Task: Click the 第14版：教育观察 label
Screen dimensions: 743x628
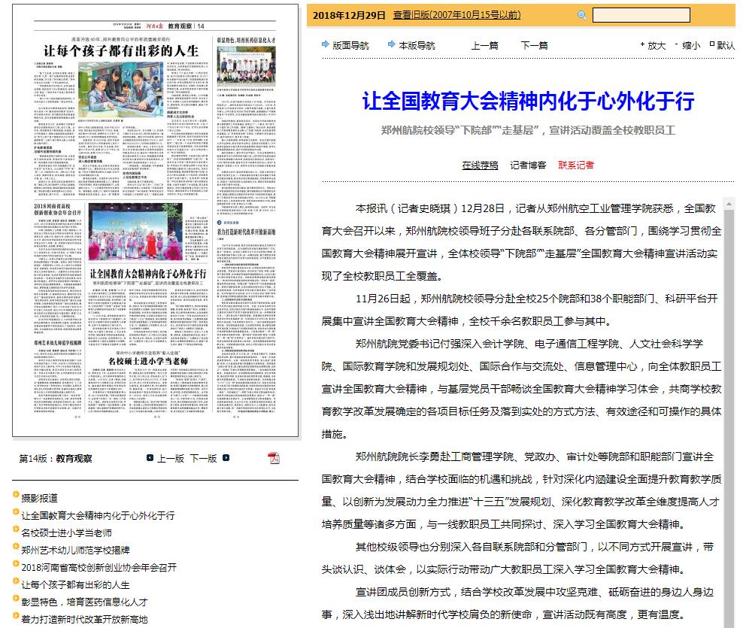Action: [x=56, y=458]
